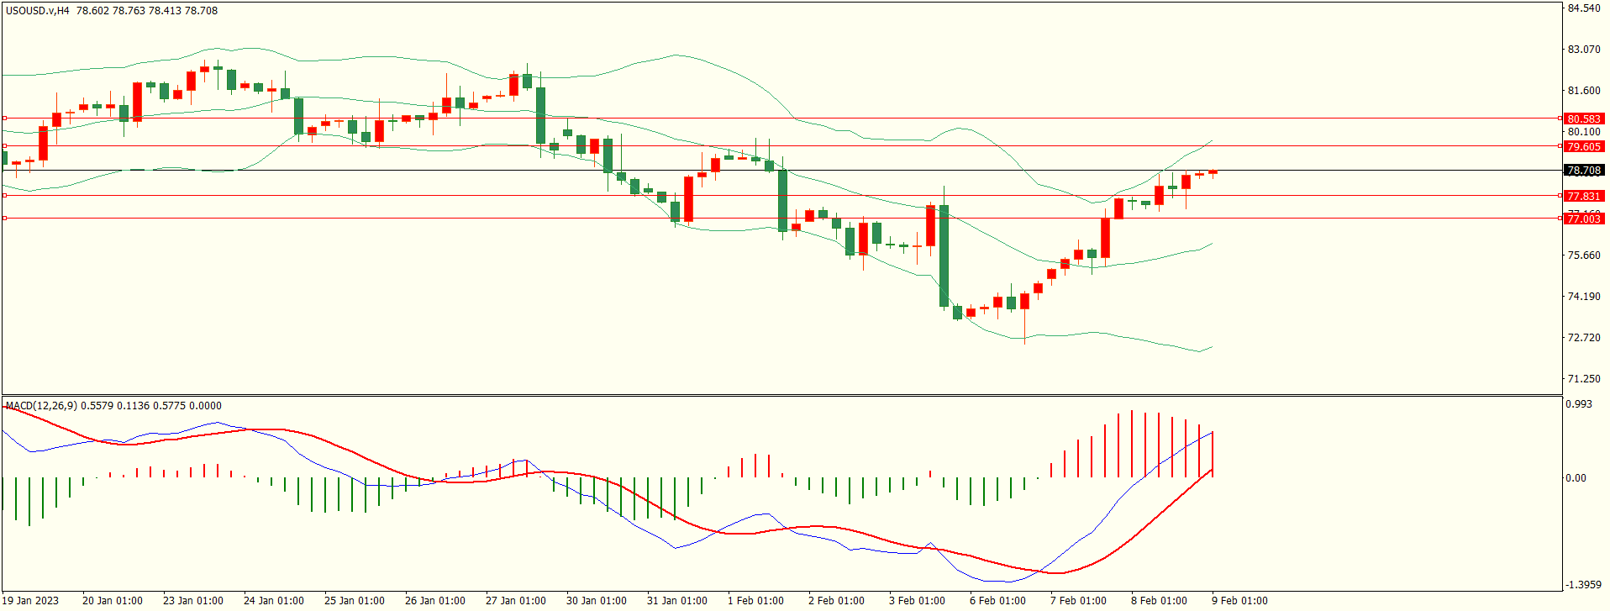Click the current price label 78.708
The height and width of the screenshot is (611, 1610).
point(1584,171)
